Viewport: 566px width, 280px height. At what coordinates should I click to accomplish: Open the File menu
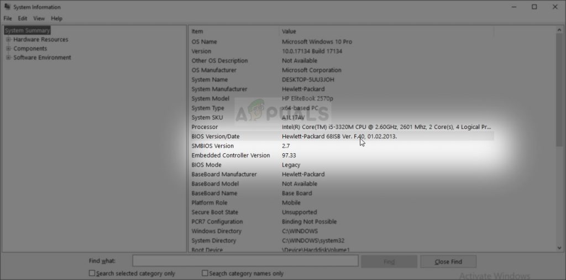tap(8, 18)
